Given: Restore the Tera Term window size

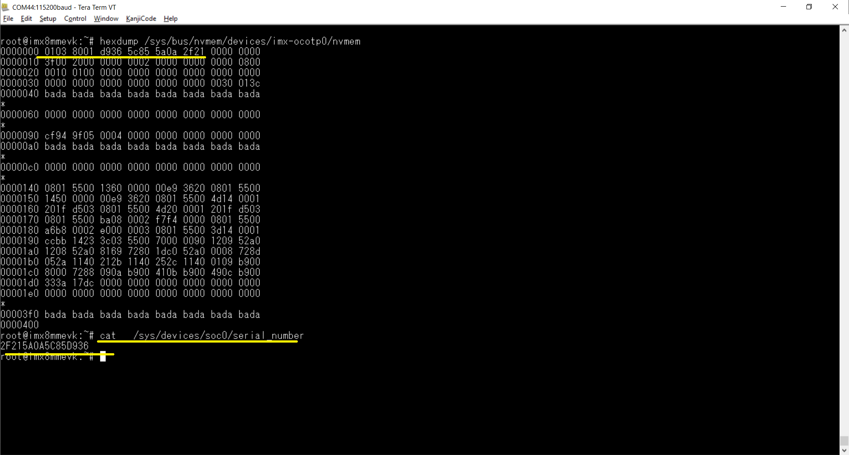Looking at the screenshot, I should click(809, 7).
